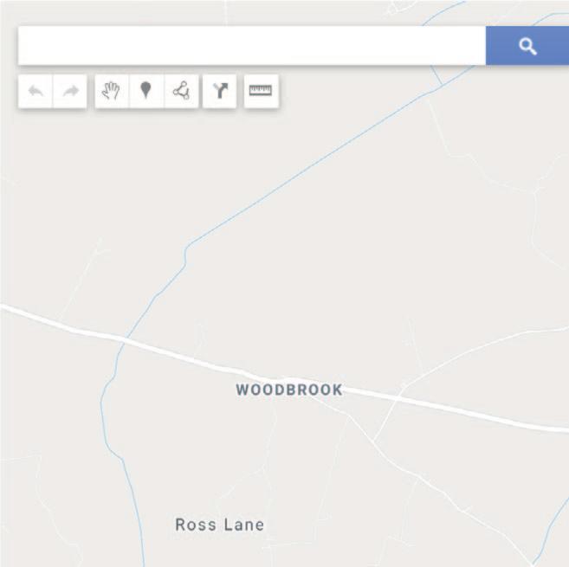Select the hand pan tool
This screenshot has height=567, width=569.
[111, 91]
